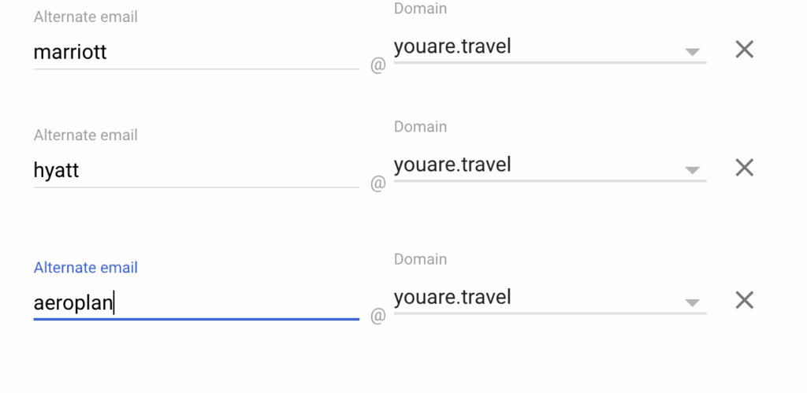Click the @ symbol after hyatt
807x393 pixels.
(x=377, y=184)
